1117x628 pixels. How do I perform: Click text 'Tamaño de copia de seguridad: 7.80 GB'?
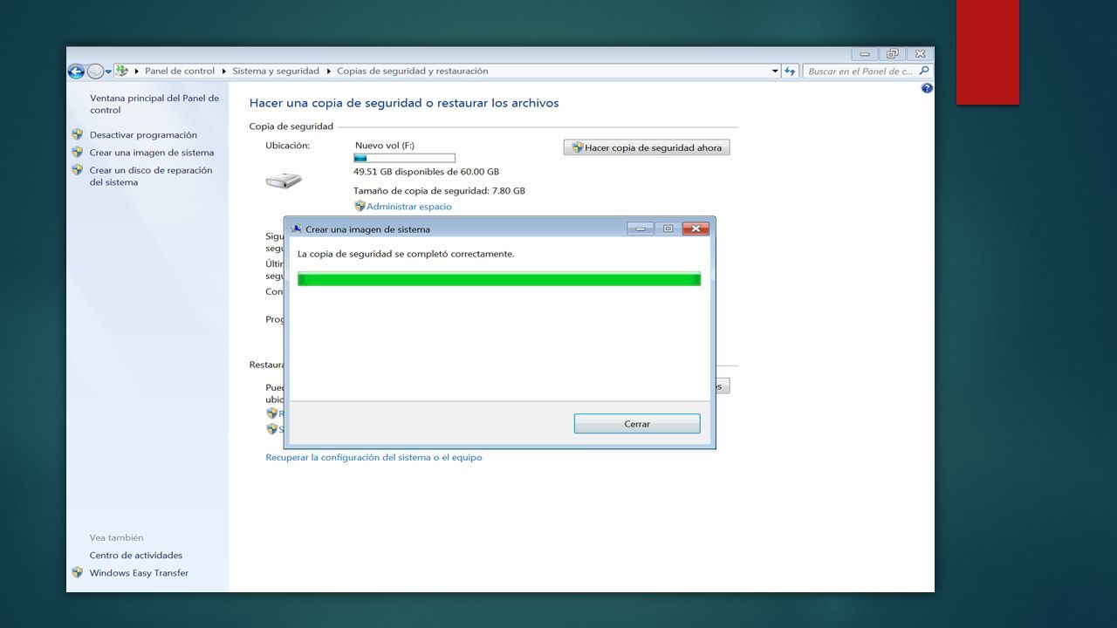[439, 190]
